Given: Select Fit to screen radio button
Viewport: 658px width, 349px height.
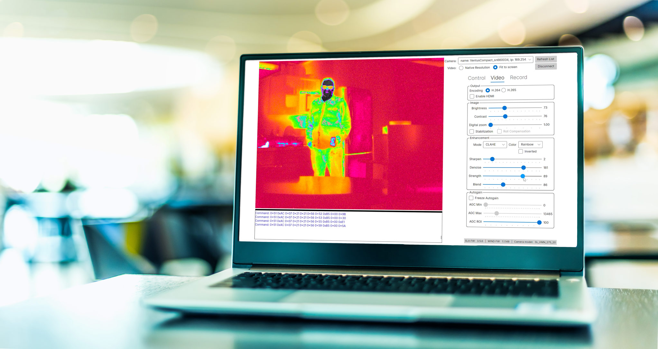Looking at the screenshot, I should pyautogui.click(x=495, y=67).
